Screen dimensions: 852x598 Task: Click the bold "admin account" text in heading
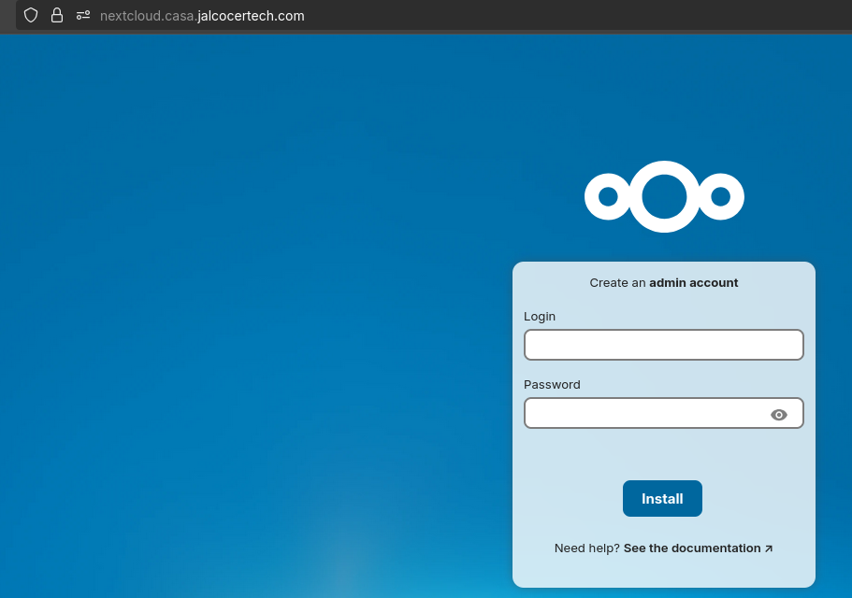[693, 283]
